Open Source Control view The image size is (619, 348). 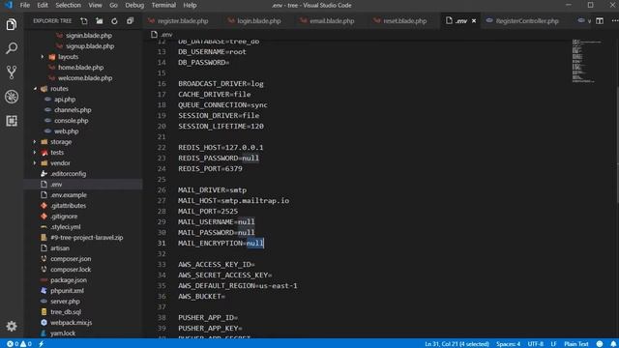[x=12, y=72]
